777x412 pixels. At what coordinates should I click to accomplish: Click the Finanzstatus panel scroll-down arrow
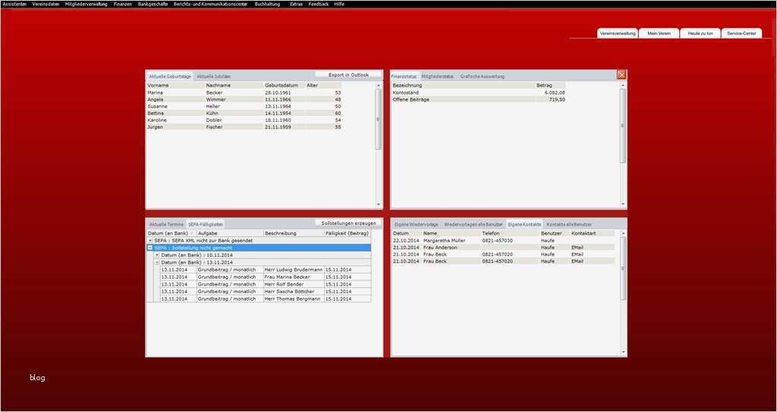click(x=623, y=204)
